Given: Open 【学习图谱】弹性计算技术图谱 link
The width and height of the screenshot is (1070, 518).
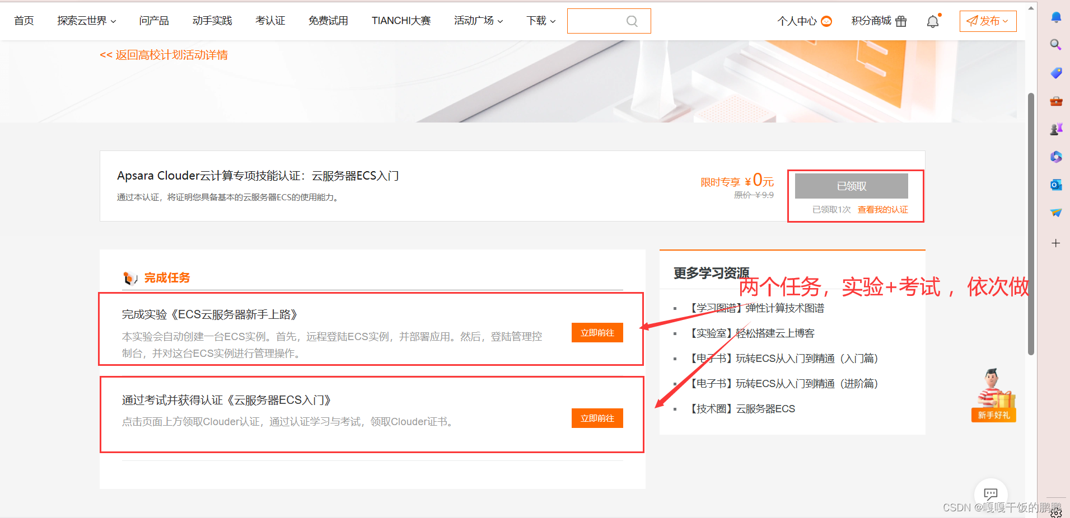Looking at the screenshot, I should 757,308.
